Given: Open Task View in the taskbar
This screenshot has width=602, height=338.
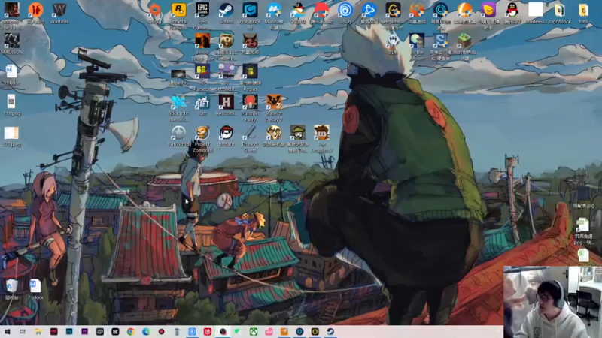Looking at the screenshot, I should (x=23, y=331).
